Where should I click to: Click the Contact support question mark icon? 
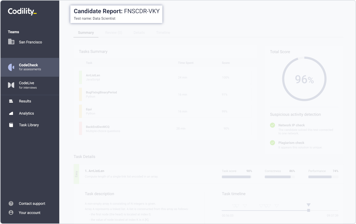[x=11, y=203]
